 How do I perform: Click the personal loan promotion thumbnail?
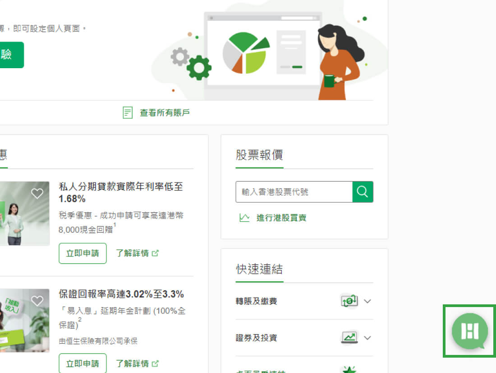(x=25, y=213)
